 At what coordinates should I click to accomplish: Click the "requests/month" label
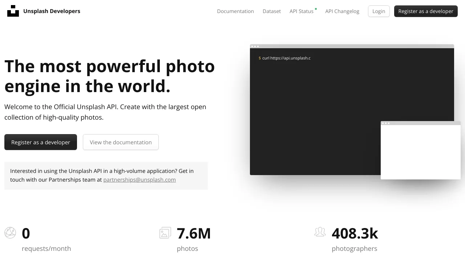[x=46, y=249]
